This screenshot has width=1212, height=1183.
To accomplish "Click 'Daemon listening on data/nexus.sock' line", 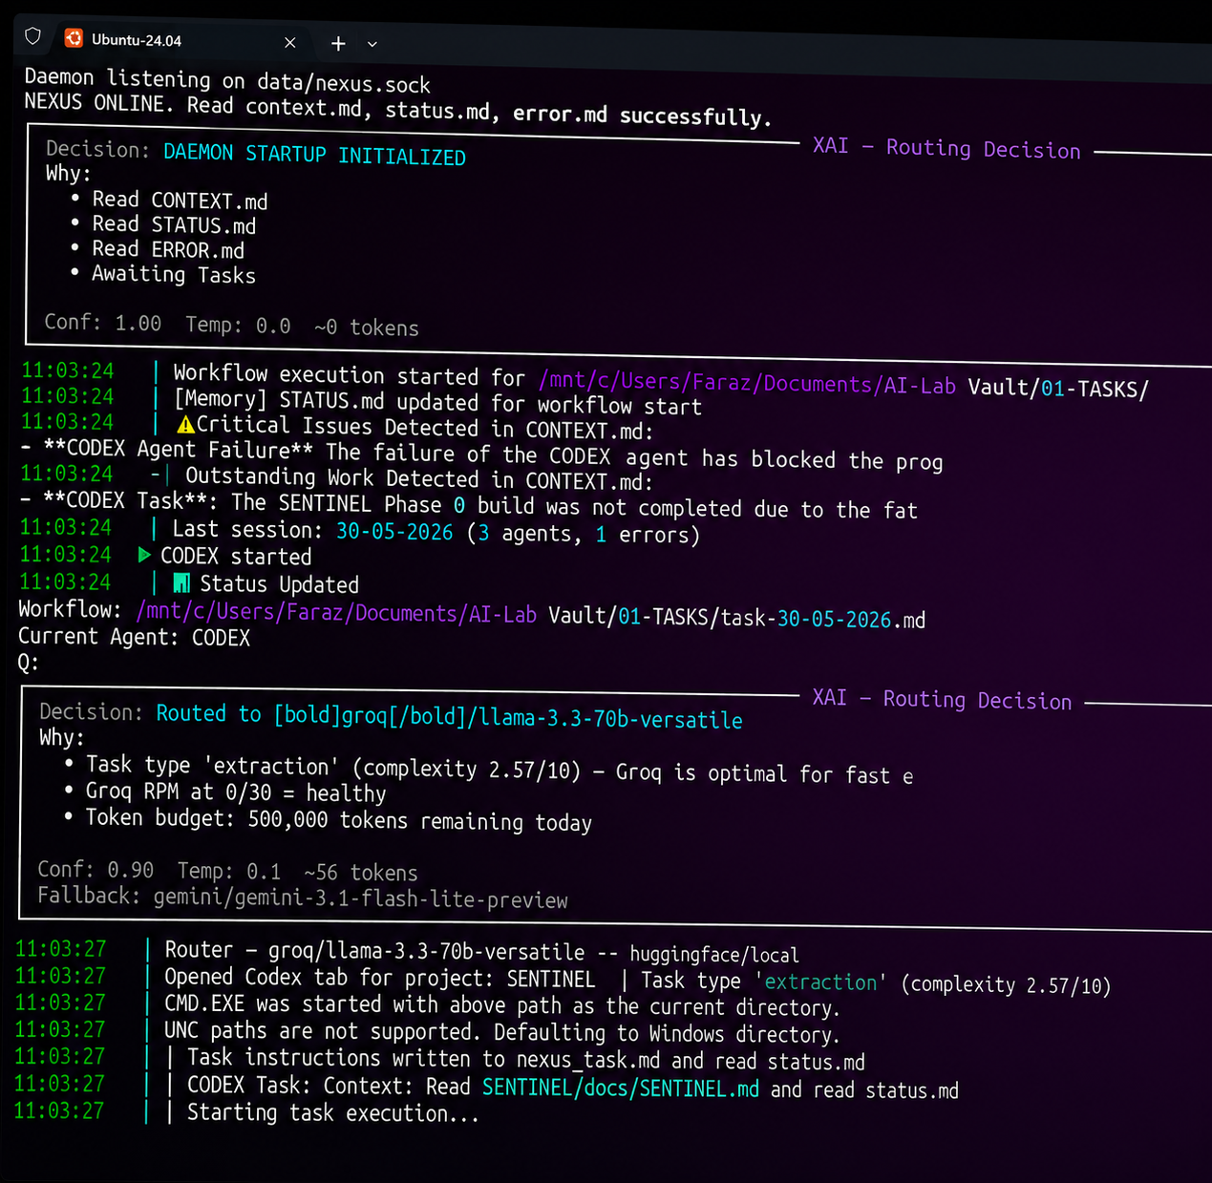I will click(x=227, y=80).
